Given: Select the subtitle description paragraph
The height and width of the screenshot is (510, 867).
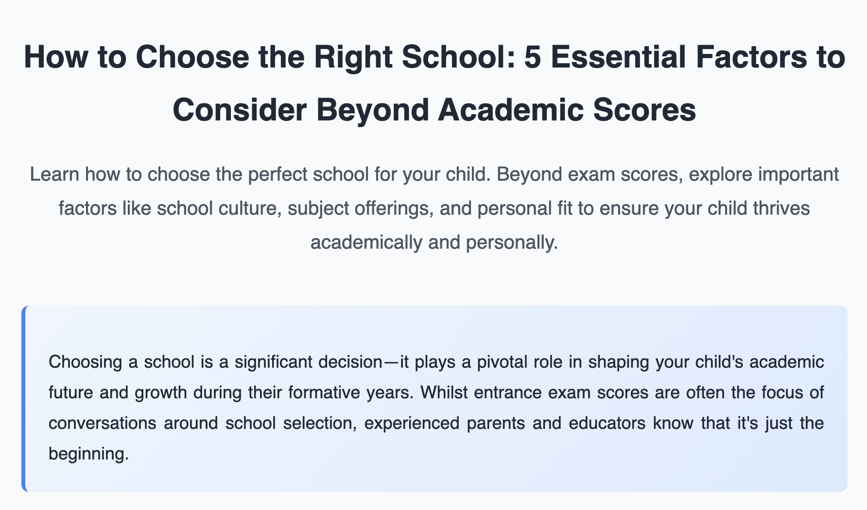Looking at the screenshot, I should click(x=434, y=208).
